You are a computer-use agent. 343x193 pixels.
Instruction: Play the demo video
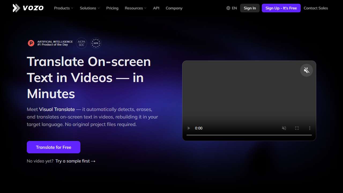(189, 128)
